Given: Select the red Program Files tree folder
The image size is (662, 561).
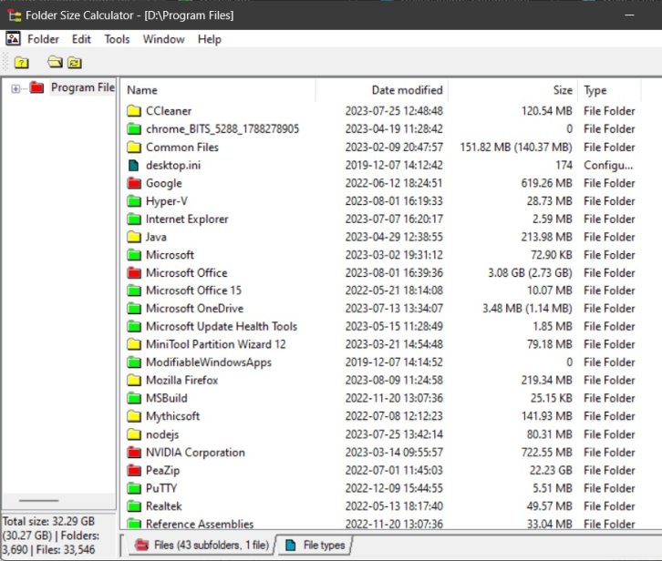Looking at the screenshot, I should click(x=37, y=87).
